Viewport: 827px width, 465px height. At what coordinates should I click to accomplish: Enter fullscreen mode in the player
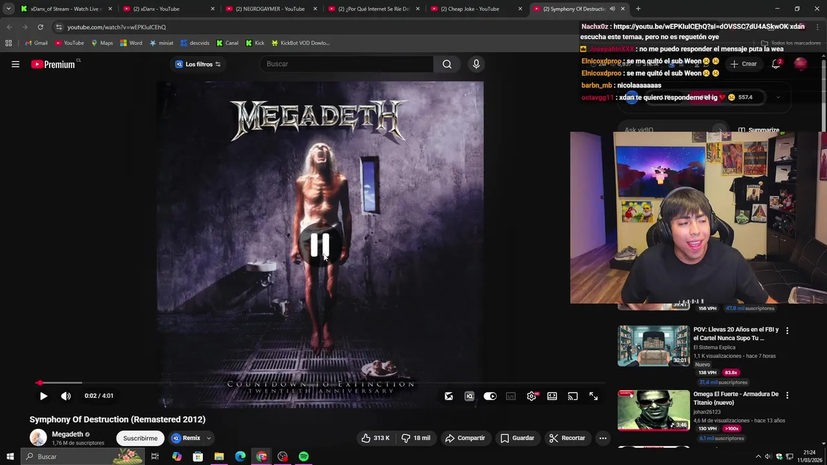point(594,396)
